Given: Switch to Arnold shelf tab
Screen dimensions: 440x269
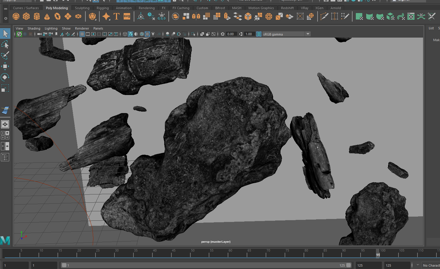Looking at the screenshot, I should click(336, 8).
